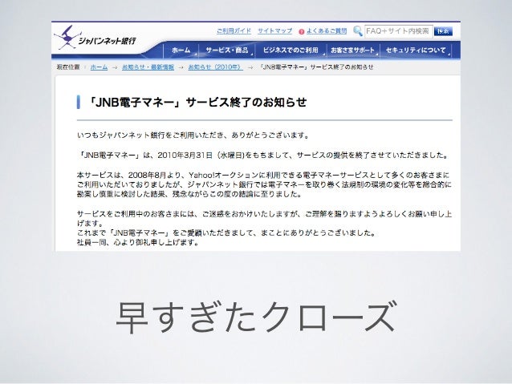Open the ご利用ガイド link
Image resolution: width=512 pixels, height=384 pixels.
[x=234, y=30]
